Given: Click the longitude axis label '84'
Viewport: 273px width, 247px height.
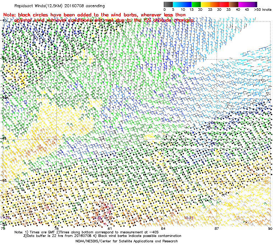Looking at the screenshot, I should [x=163, y=228].
